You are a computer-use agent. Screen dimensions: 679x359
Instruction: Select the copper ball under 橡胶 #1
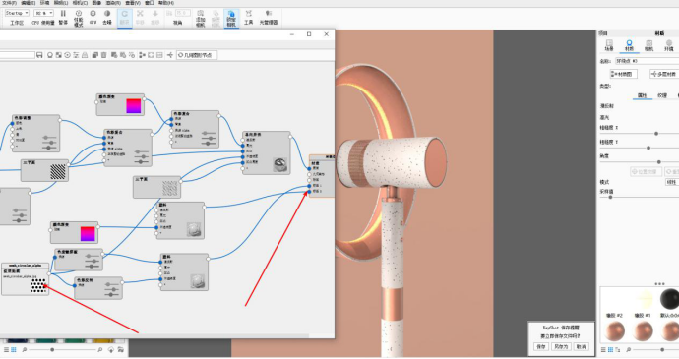643,330
